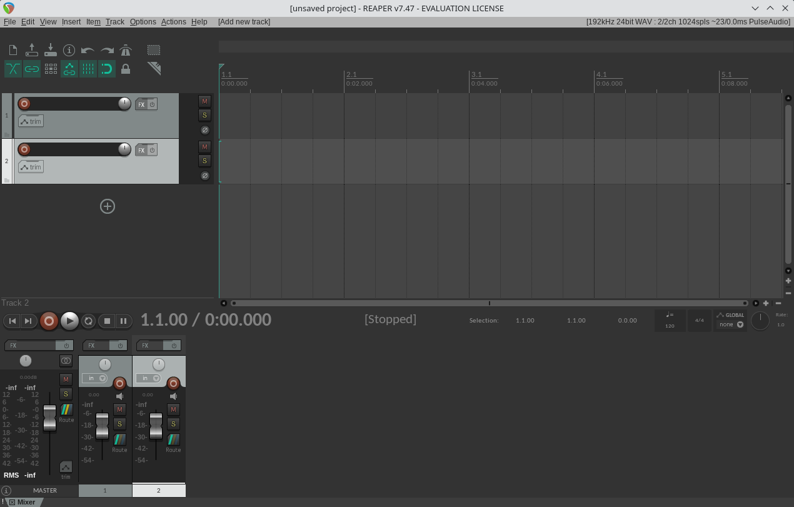
Task: Open the Options menu
Action: click(143, 21)
